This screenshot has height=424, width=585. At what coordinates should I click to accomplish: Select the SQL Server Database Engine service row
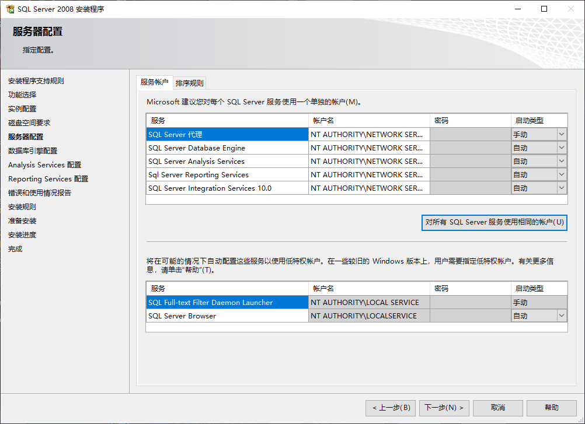(x=227, y=148)
